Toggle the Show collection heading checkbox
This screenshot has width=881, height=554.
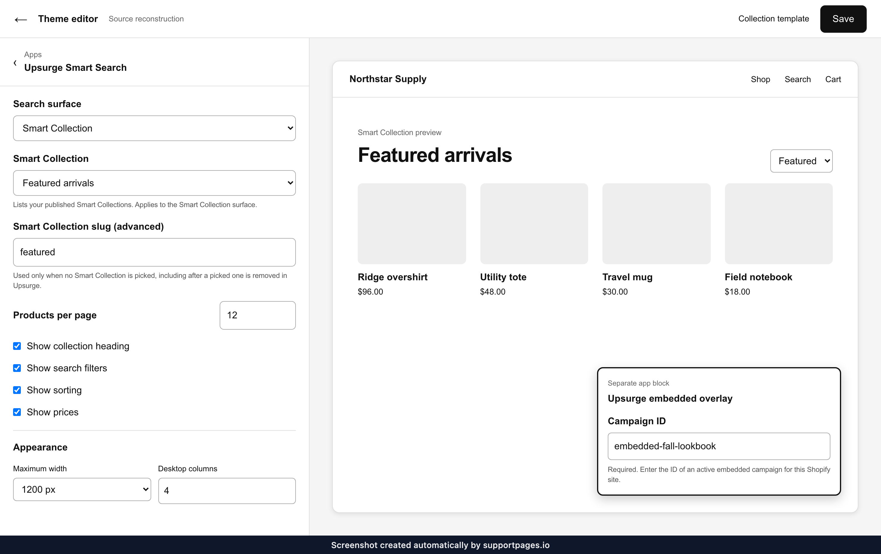pyautogui.click(x=17, y=346)
